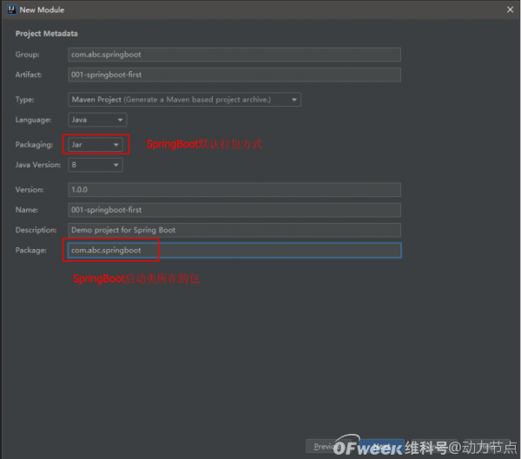This screenshot has height=459, width=521.
Task: Click the New Module title text
Action: (x=42, y=10)
